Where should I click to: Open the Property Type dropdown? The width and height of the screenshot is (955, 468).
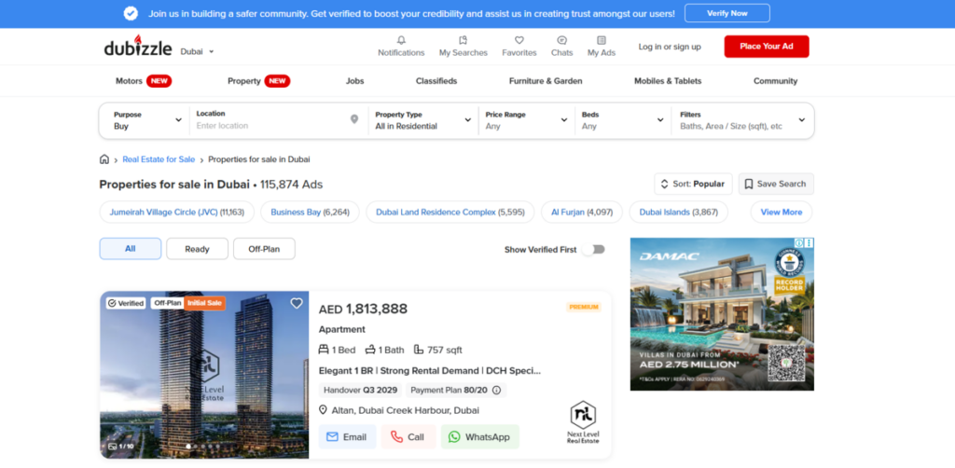(423, 120)
